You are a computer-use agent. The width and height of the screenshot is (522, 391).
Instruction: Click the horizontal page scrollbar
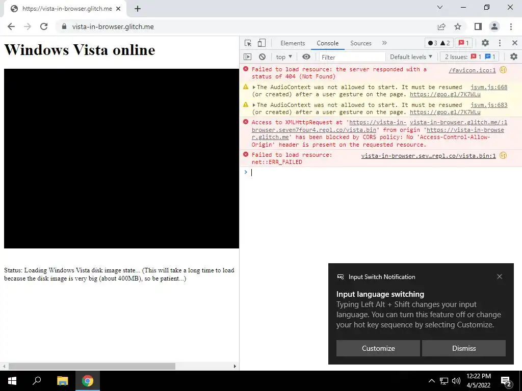92,366
